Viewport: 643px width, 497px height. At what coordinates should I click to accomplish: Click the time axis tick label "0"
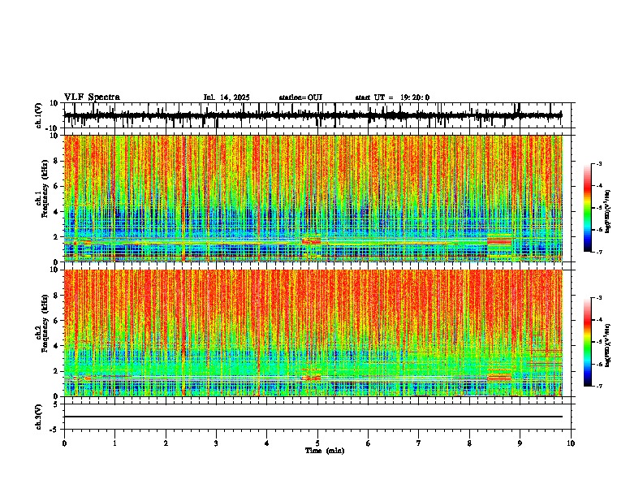coord(64,443)
